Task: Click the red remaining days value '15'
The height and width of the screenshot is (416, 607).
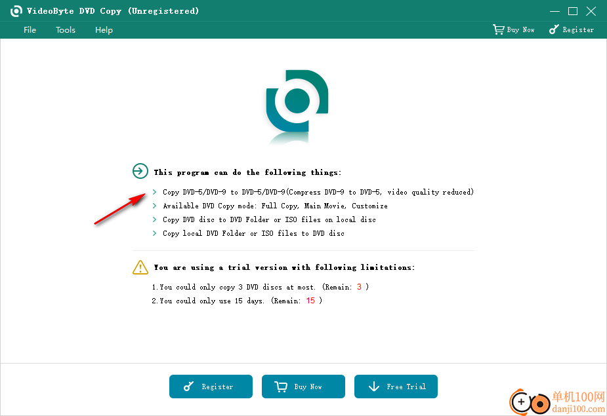Action: click(x=310, y=301)
